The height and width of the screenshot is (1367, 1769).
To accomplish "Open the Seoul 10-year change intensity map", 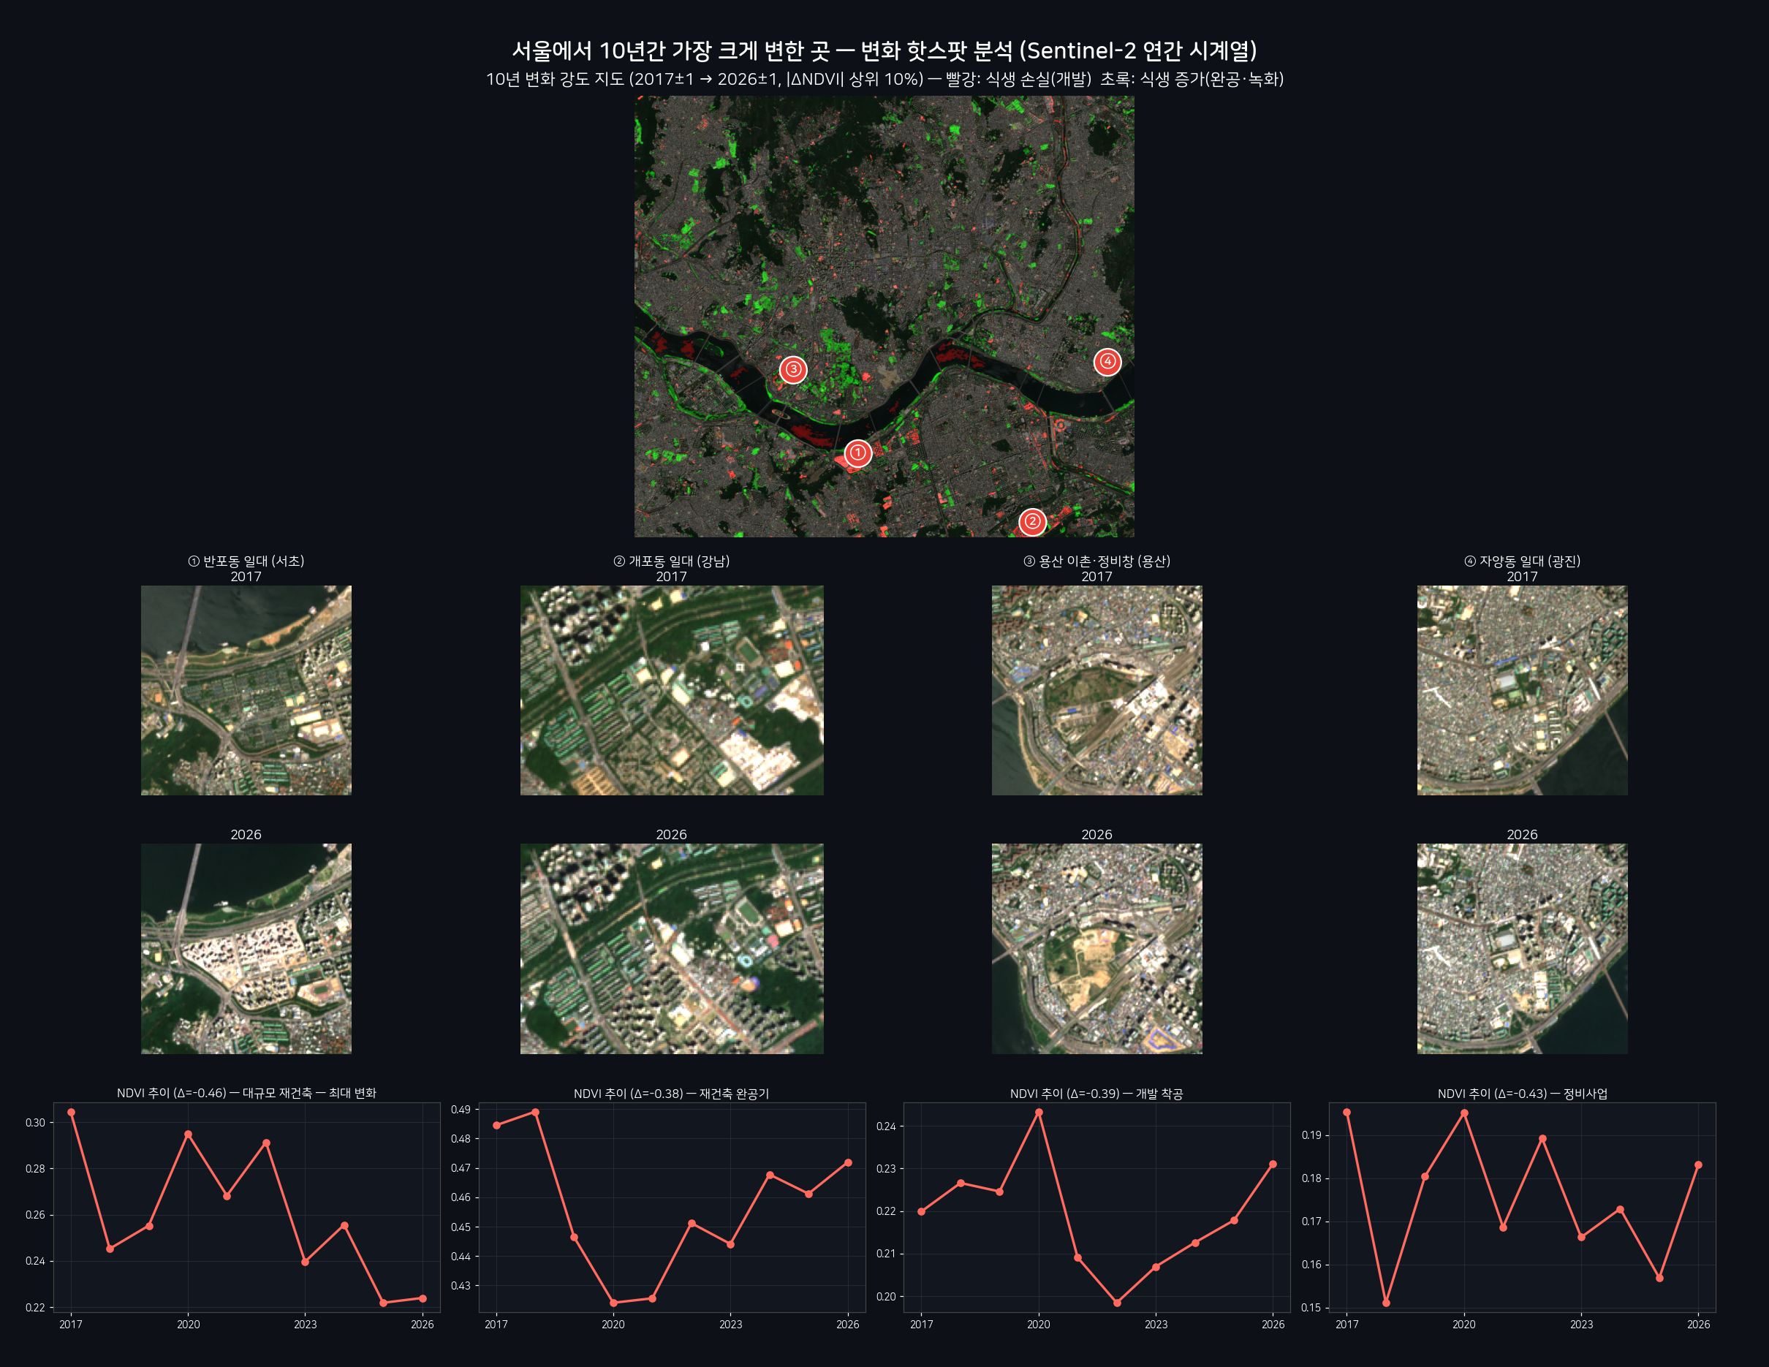I will click(x=884, y=317).
